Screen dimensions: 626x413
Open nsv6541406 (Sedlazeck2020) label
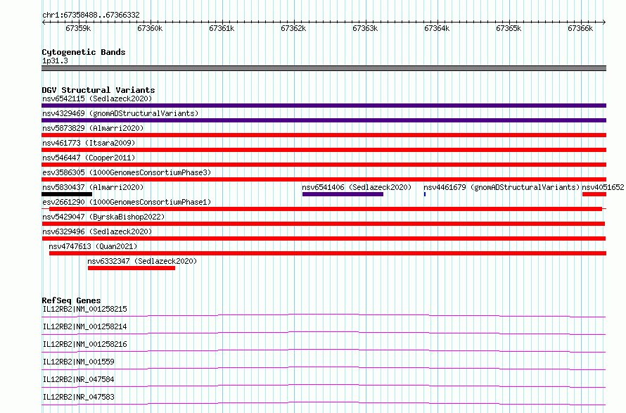coord(357,187)
